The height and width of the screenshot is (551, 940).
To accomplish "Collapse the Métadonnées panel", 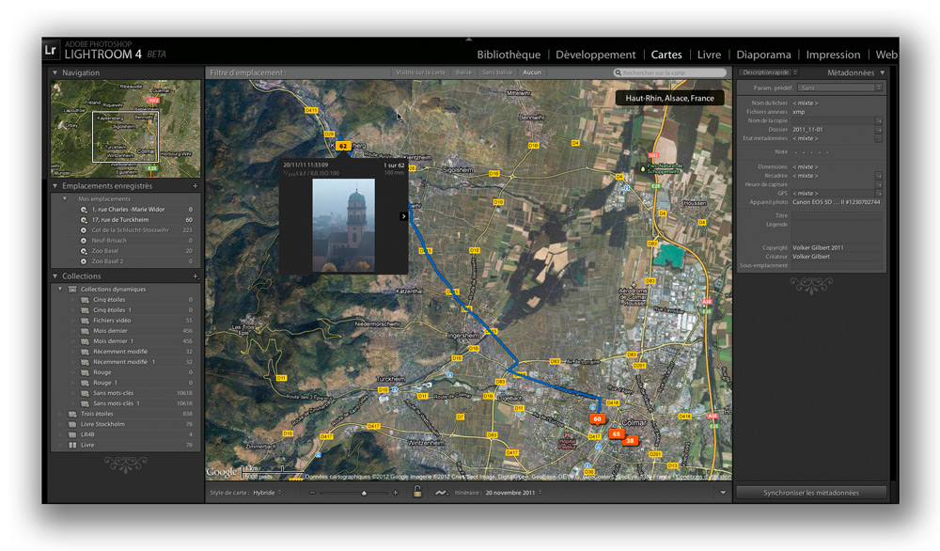I will tap(883, 72).
